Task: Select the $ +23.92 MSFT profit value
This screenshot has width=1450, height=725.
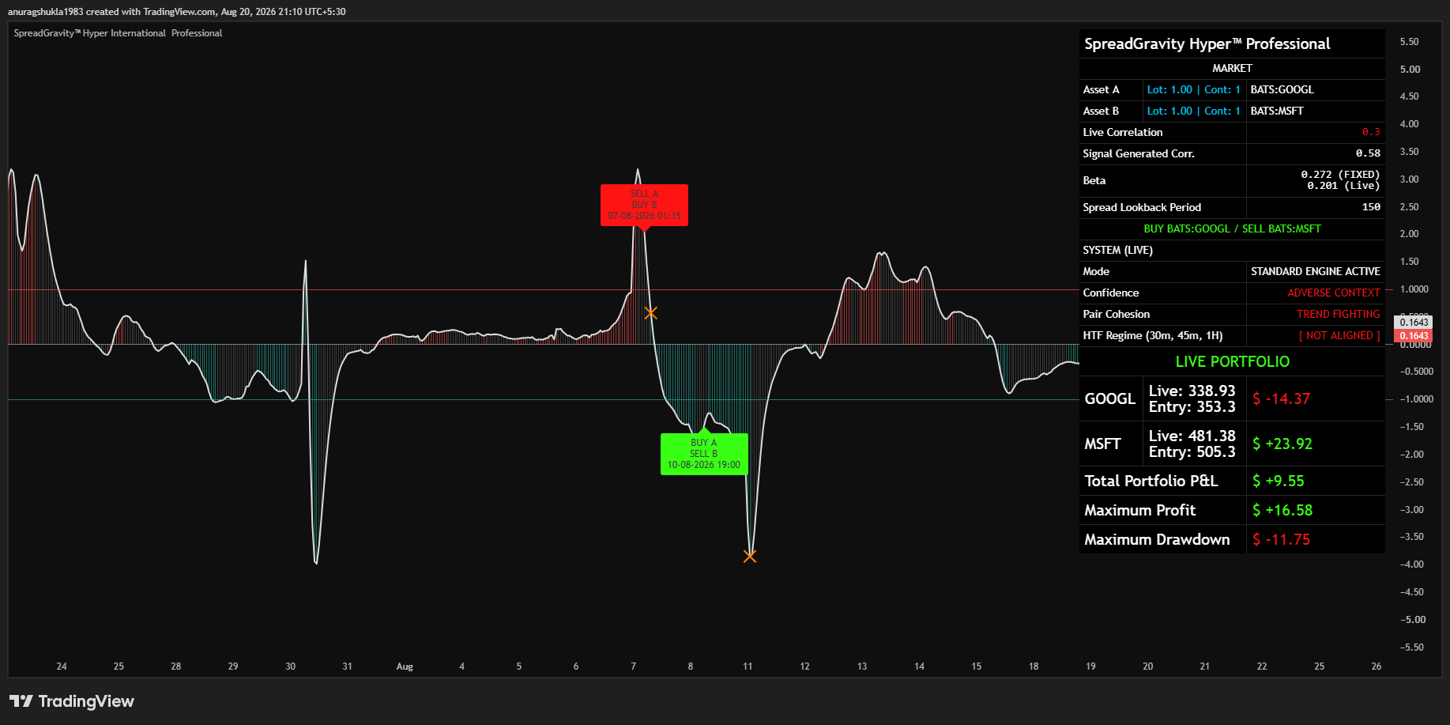Action: (x=1282, y=444)
